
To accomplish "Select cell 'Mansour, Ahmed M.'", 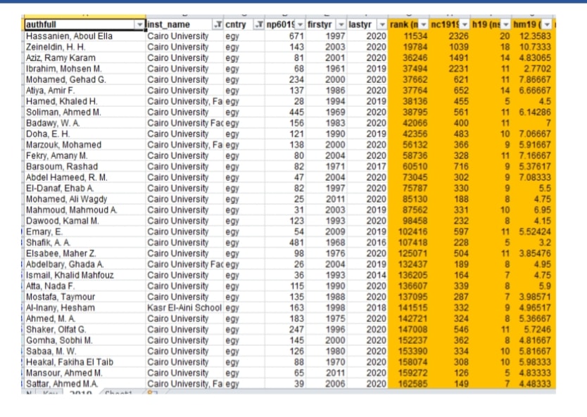I will 84,373.
